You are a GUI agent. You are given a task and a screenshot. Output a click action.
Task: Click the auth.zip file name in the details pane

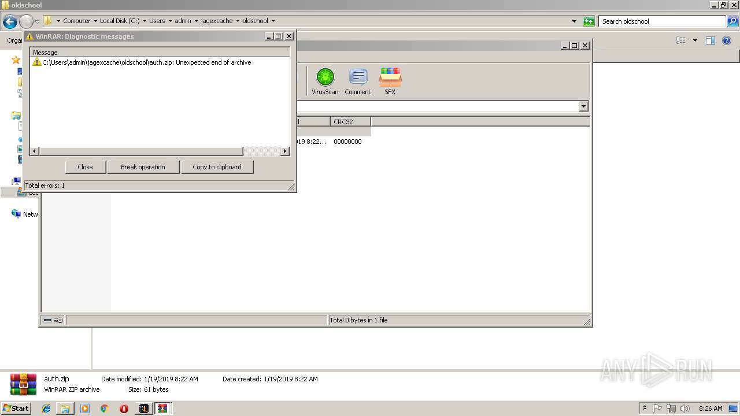tap(57, 379)
